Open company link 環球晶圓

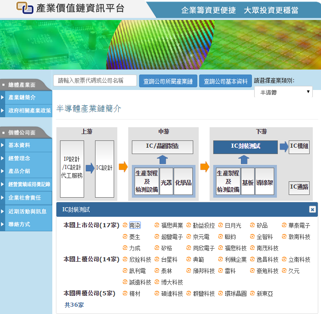tap(236, 294)
